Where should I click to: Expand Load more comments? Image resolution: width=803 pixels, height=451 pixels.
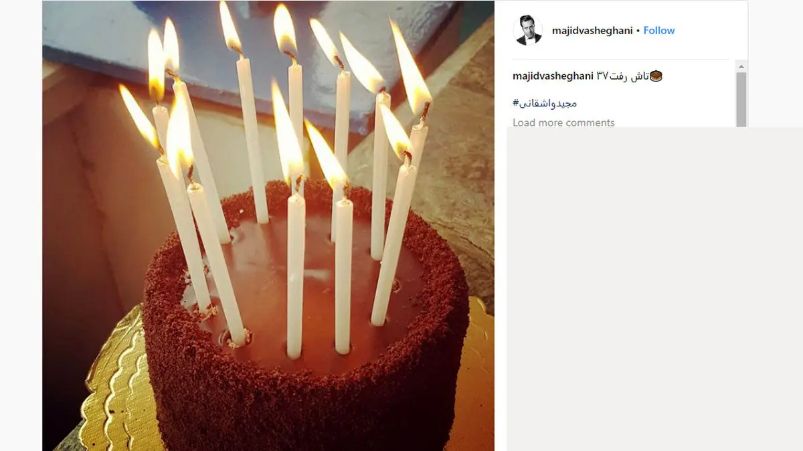click(563, 122)
